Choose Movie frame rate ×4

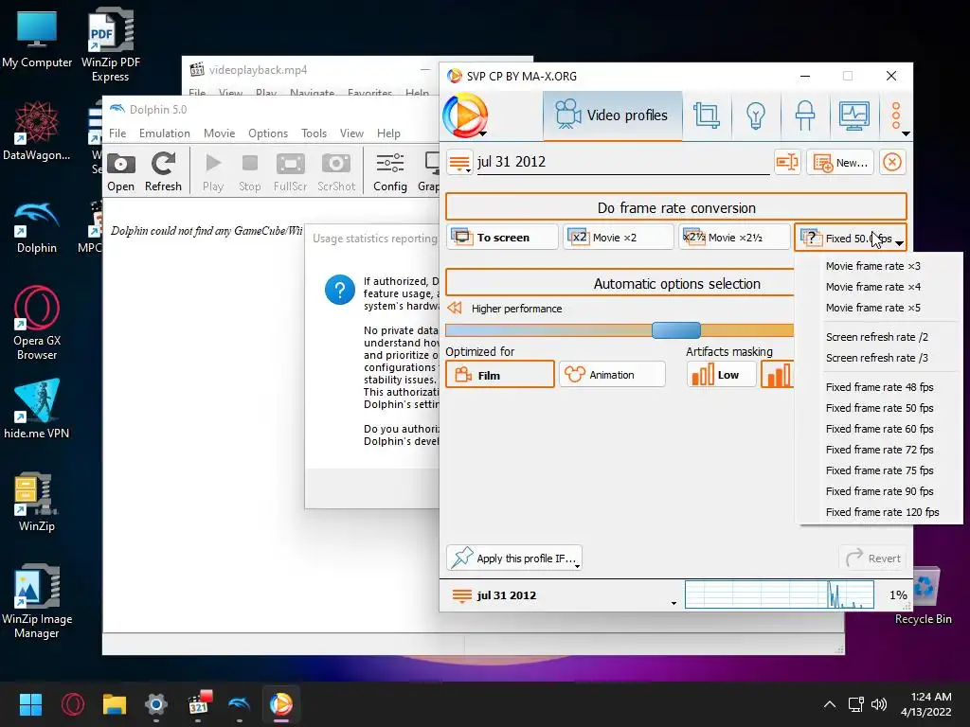tap(872, 287)
